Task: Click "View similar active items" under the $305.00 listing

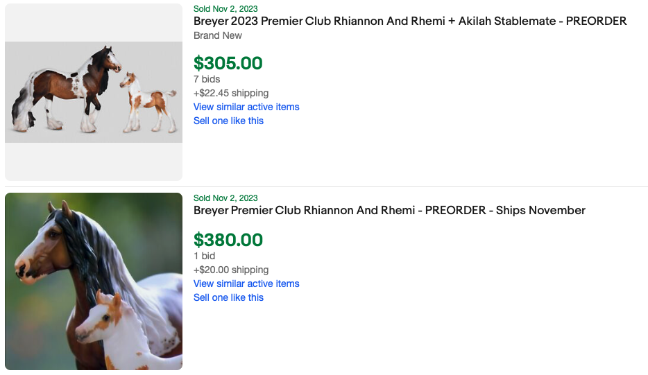Action: click(246, 107)
